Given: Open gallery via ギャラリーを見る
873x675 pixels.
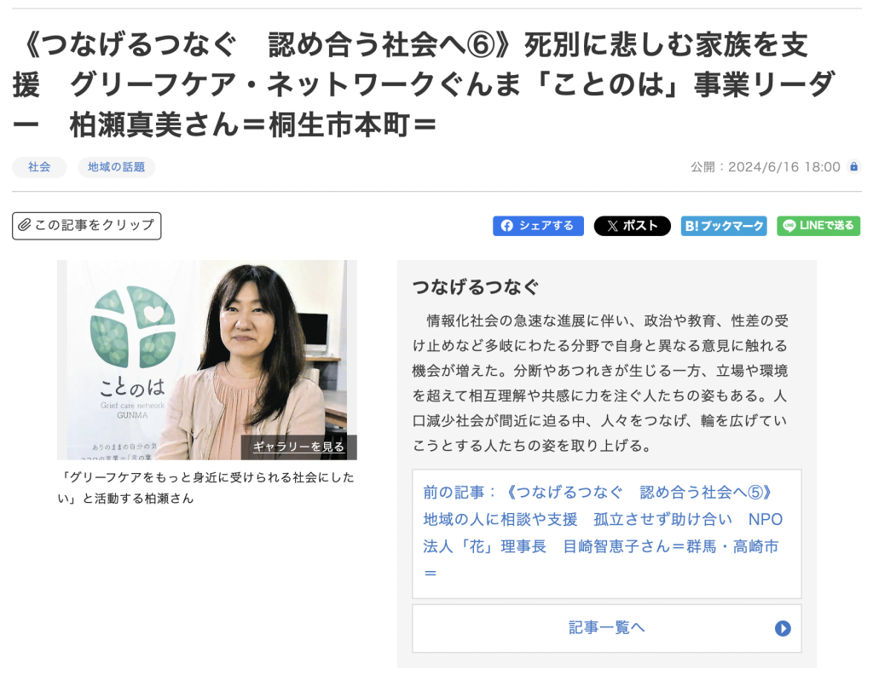Looking at the screenshot, I should pyautogui.click(x=299, y=447).
